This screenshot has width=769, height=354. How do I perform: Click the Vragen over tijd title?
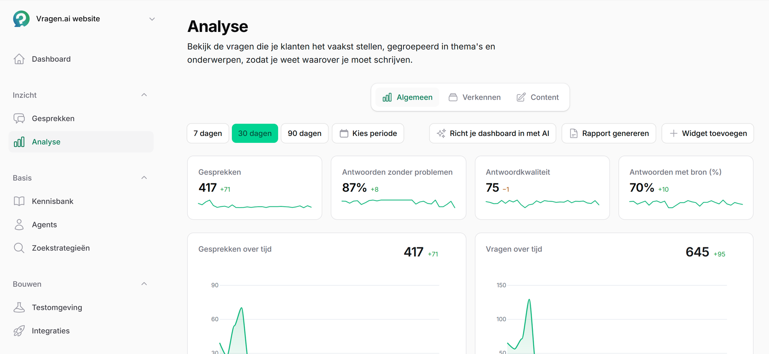(514, 249)
